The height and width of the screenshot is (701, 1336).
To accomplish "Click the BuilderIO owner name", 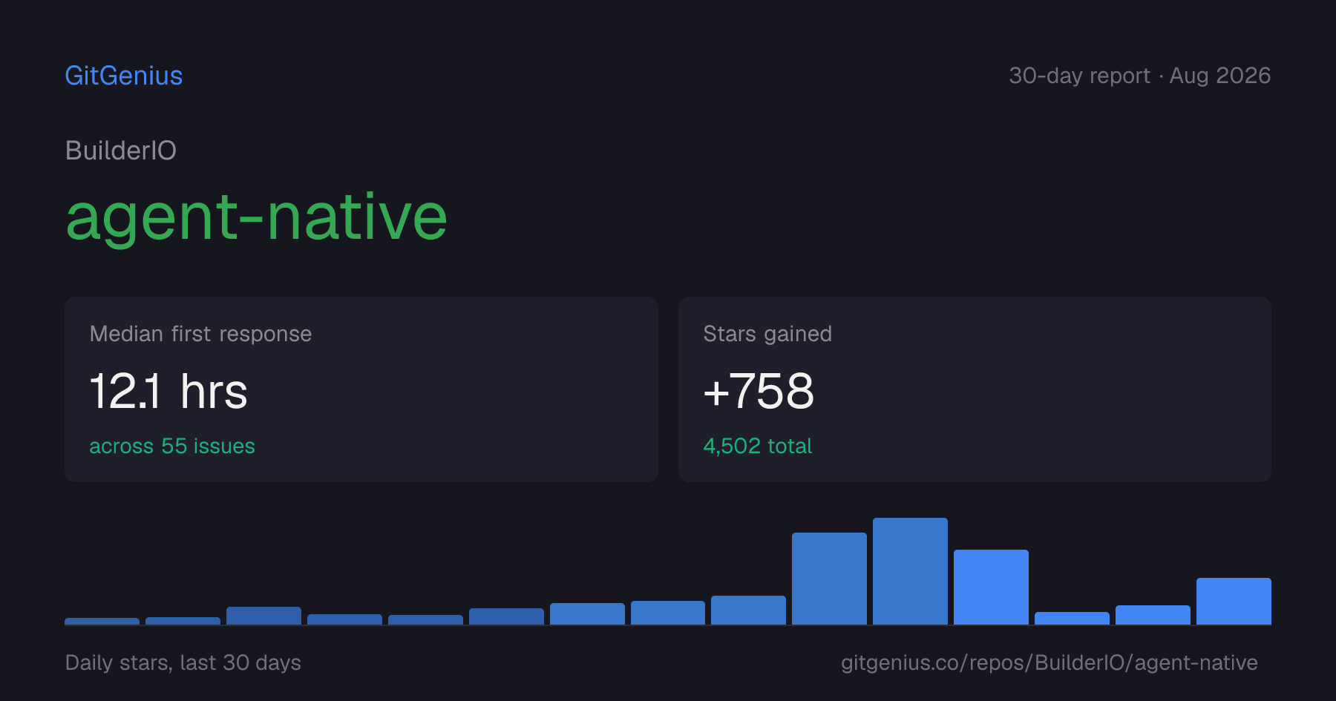I will tap(121, 151).
